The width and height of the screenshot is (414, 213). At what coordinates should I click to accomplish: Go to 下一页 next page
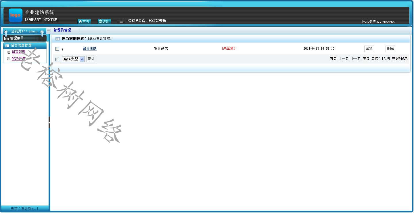[356, 58]
